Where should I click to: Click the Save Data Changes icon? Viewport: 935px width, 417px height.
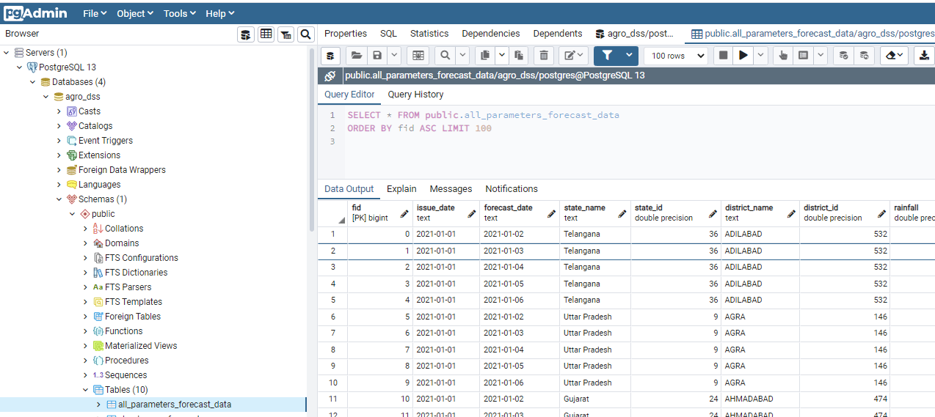[418, 55]
